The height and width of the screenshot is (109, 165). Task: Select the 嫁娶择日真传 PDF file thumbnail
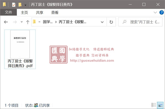coord(20,49)
